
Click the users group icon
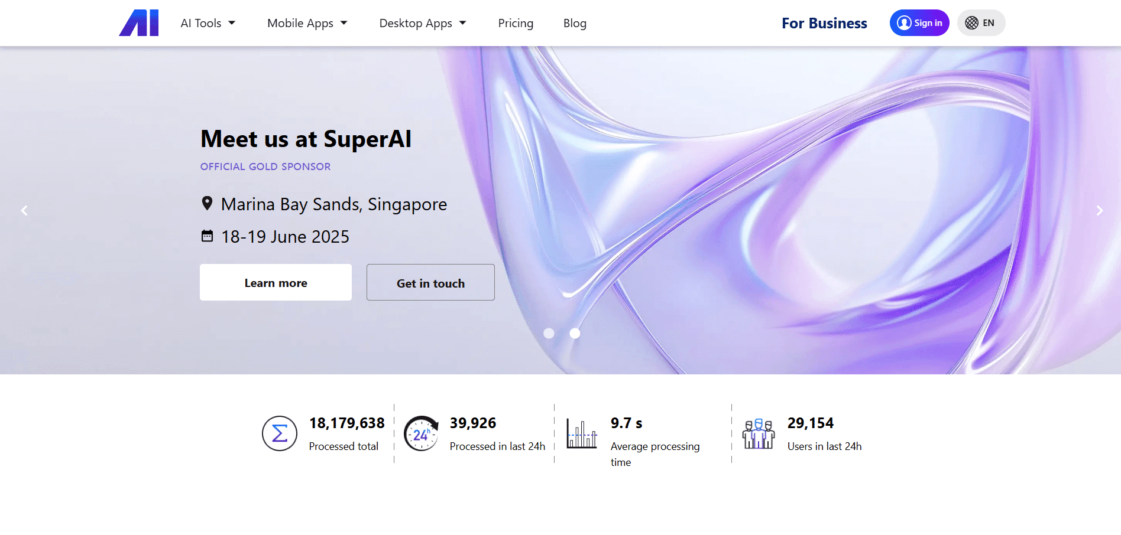tap(759, 433)
